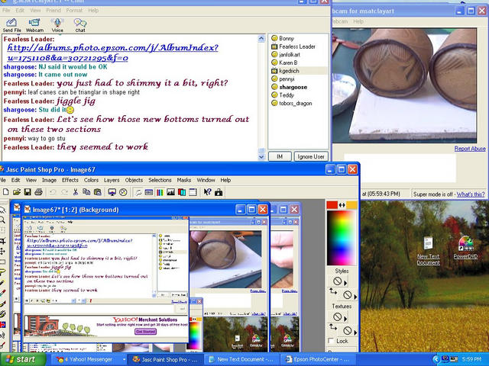Click the toolbox icon after Help
This screenshot has height=366, width=489.
tap(219, 192)
